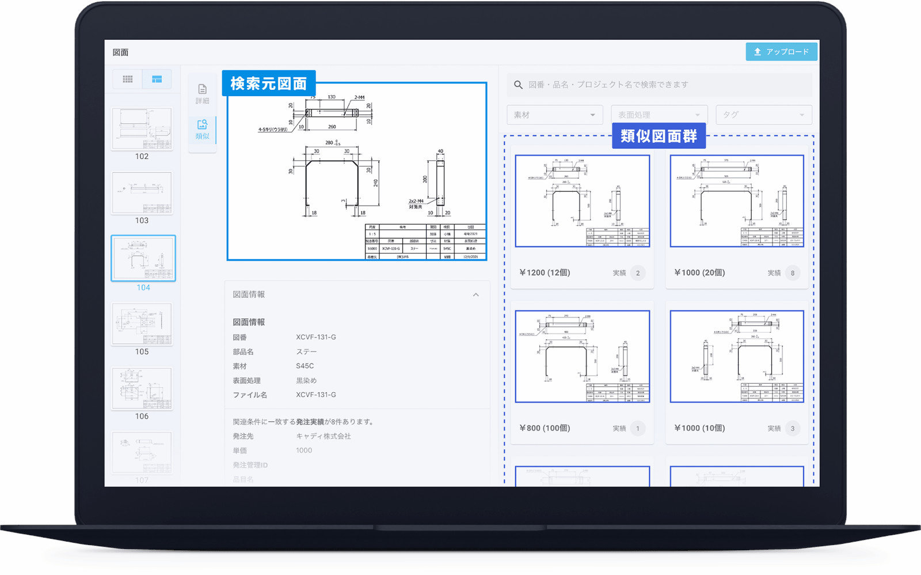Switch to split panel view icon
The width and height of the screenshot is (921, 575).
tap(157, 80)
